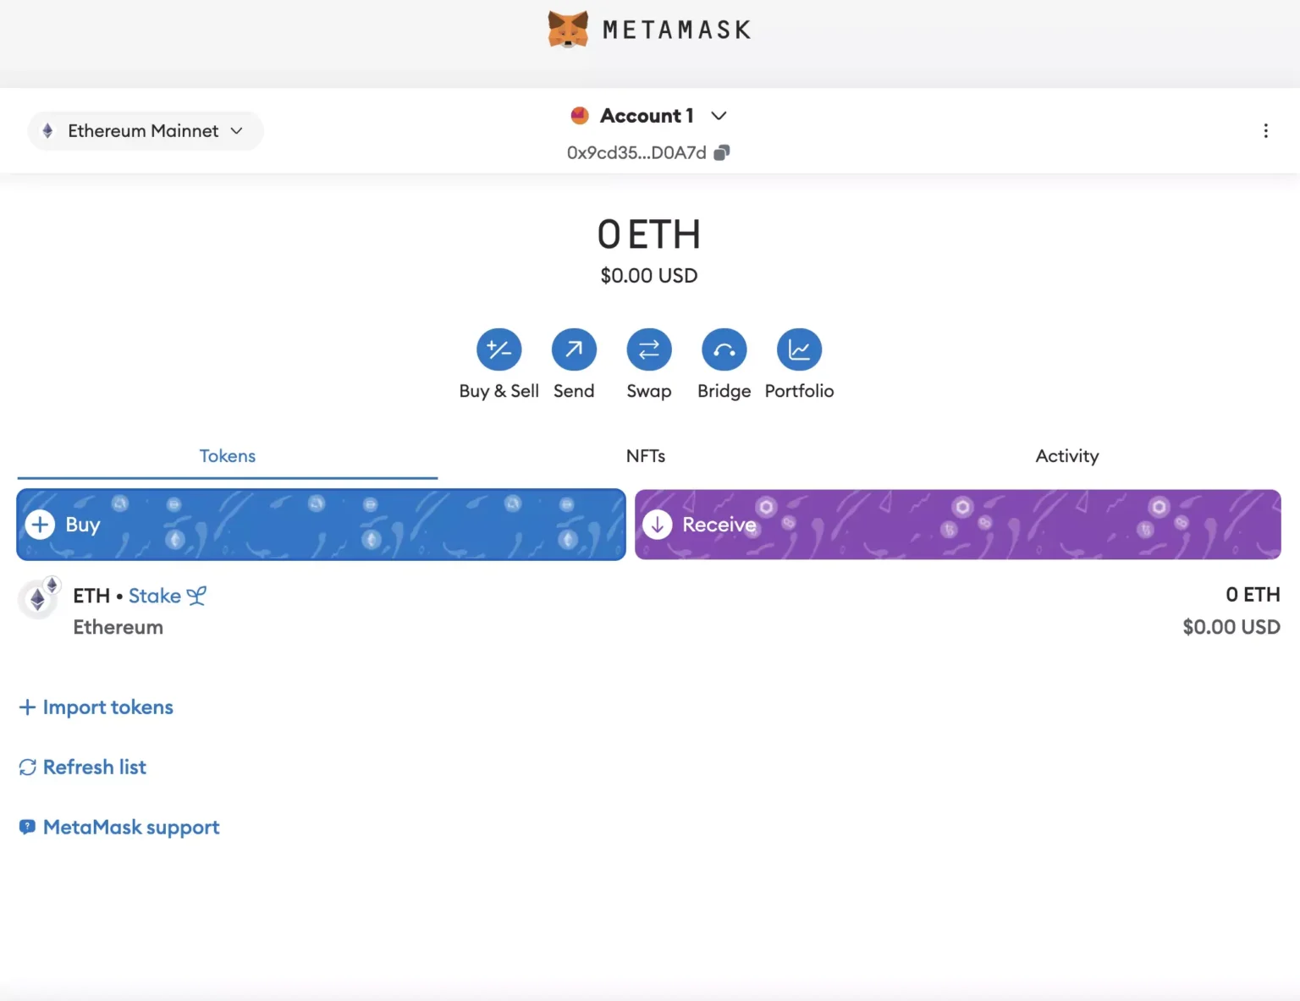Open the Buy & Sell action icon
The height and width of the screenshot is (1001, 1300).
coord(499,349)
